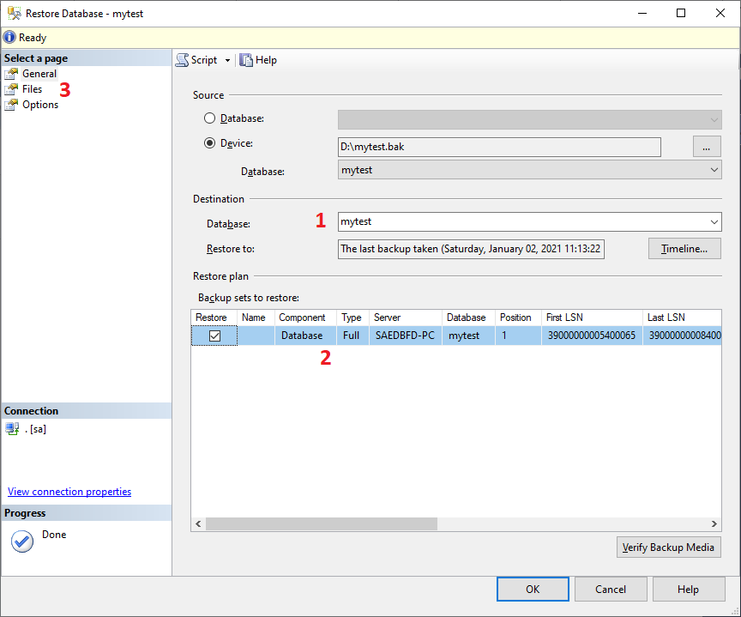Viewport: 741px width, 617px height.
Task: Click the General page icon
Action: (x=11, y=74)
